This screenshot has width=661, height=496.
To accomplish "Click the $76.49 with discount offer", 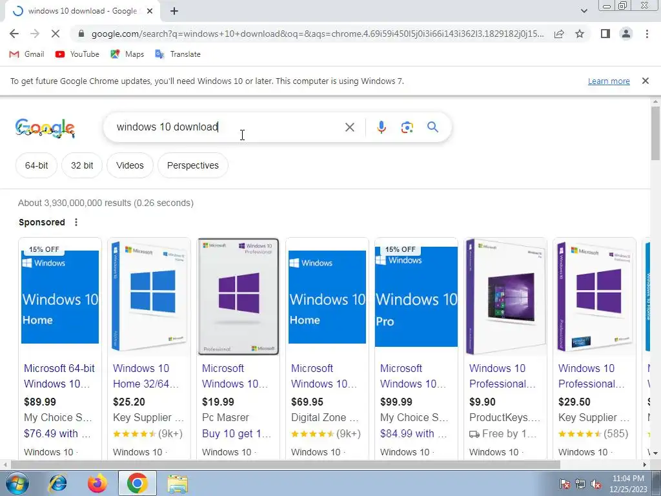I will click(x=57, y=433).
